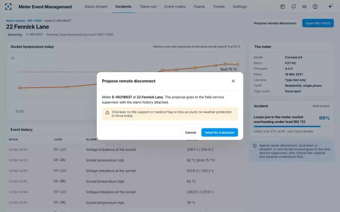This screenshot has height=212, width=340.
Task: Click the ALARM column header
Action: [91, 140]
